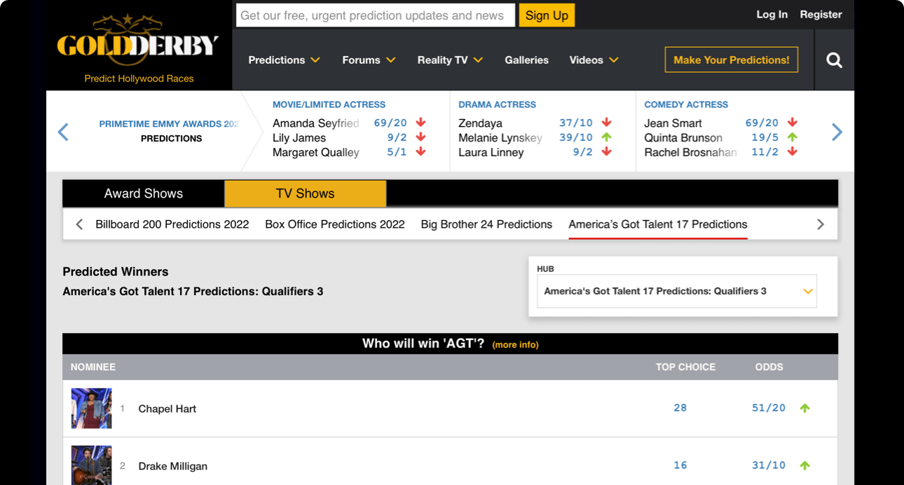
Task: Go to next predictions carousel arrow
Action: [837, 132]
